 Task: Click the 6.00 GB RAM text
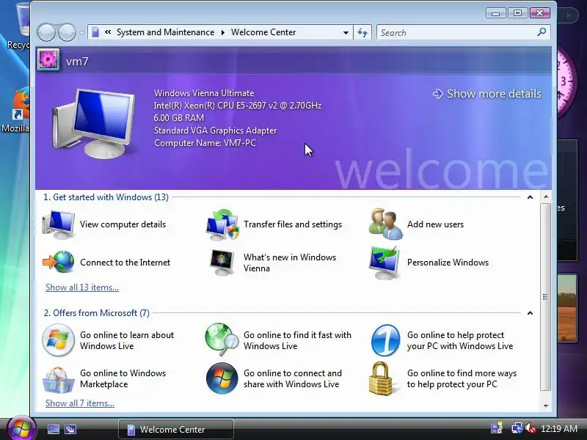(179, 118)
